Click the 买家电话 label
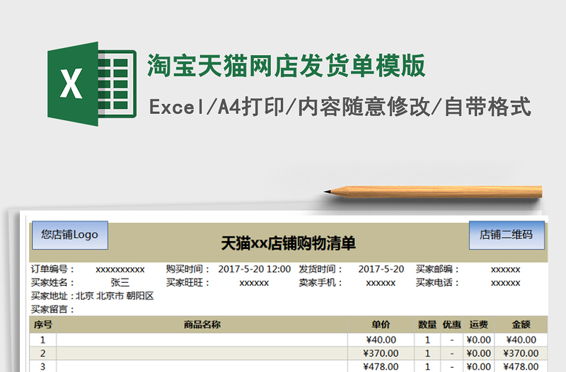 click(x=437, y=282)
